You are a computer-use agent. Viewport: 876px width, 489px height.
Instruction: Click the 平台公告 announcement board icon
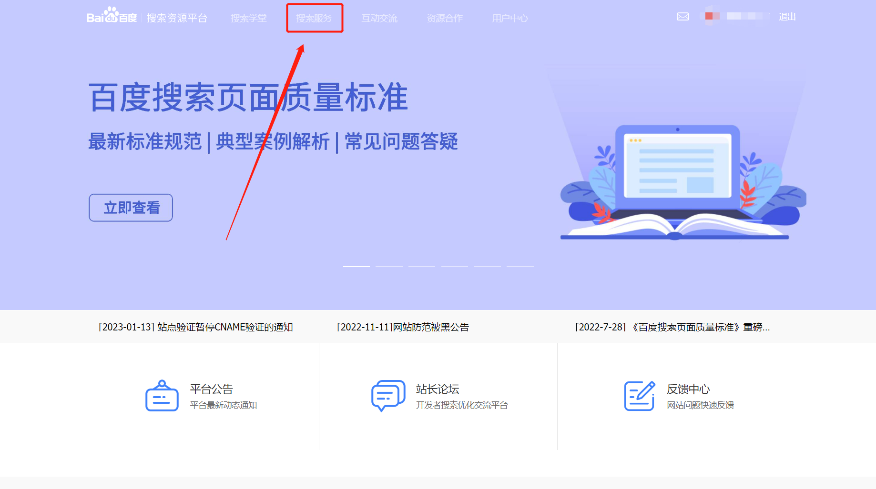(162, 396)
